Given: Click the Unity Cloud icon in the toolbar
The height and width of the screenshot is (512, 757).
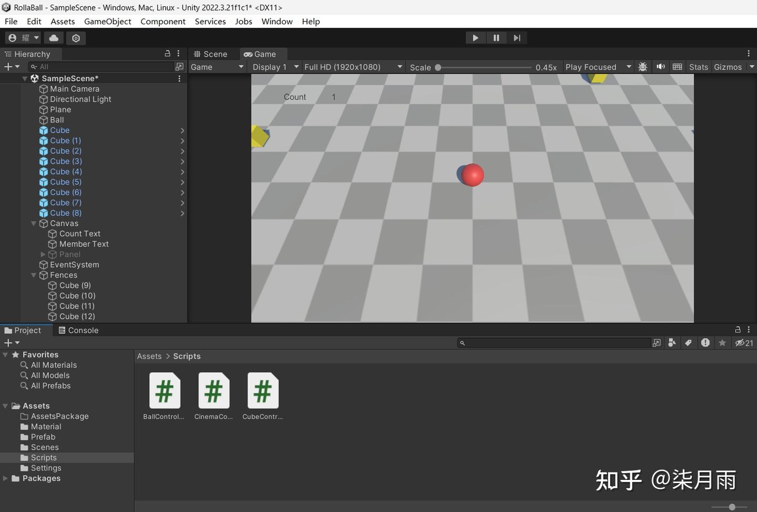Looking at the screenshot, I should click(54, 37).
